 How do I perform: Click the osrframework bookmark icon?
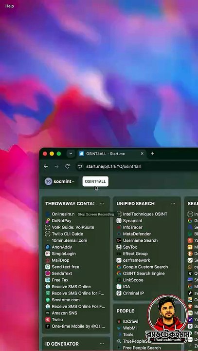119,260
